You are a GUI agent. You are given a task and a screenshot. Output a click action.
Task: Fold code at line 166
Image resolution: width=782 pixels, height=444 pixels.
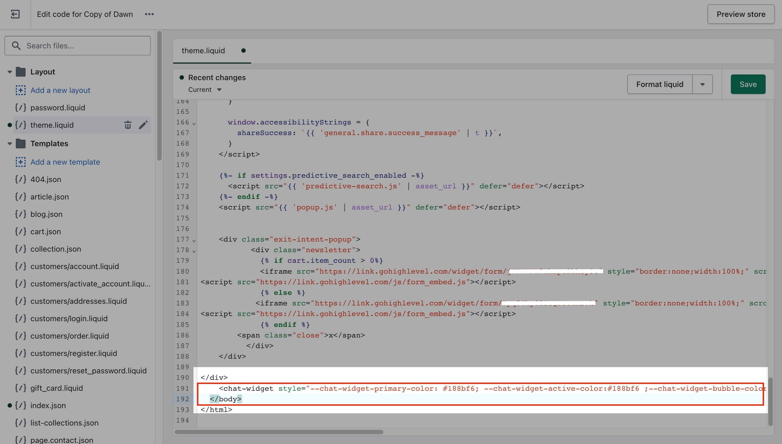click(x=194, y=124)
